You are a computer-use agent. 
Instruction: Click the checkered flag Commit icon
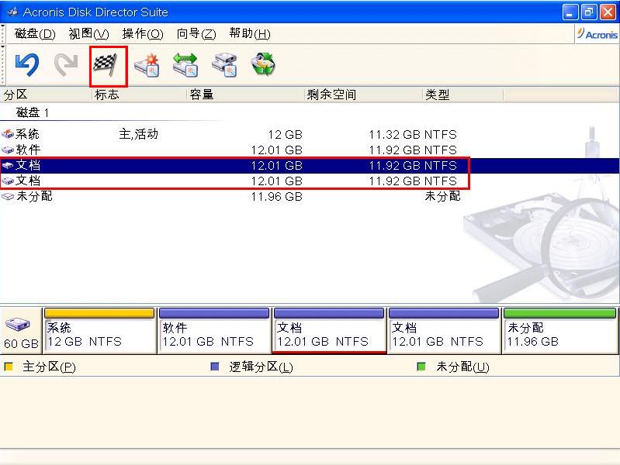106,65
